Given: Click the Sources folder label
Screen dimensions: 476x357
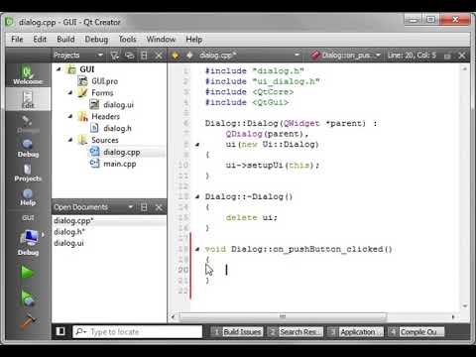Looking at the screenshot, I should [105, 140].
